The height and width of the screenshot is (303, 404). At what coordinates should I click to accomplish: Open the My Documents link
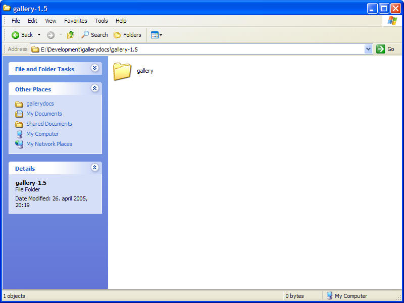pyautogui.click(x=44, y=114)
